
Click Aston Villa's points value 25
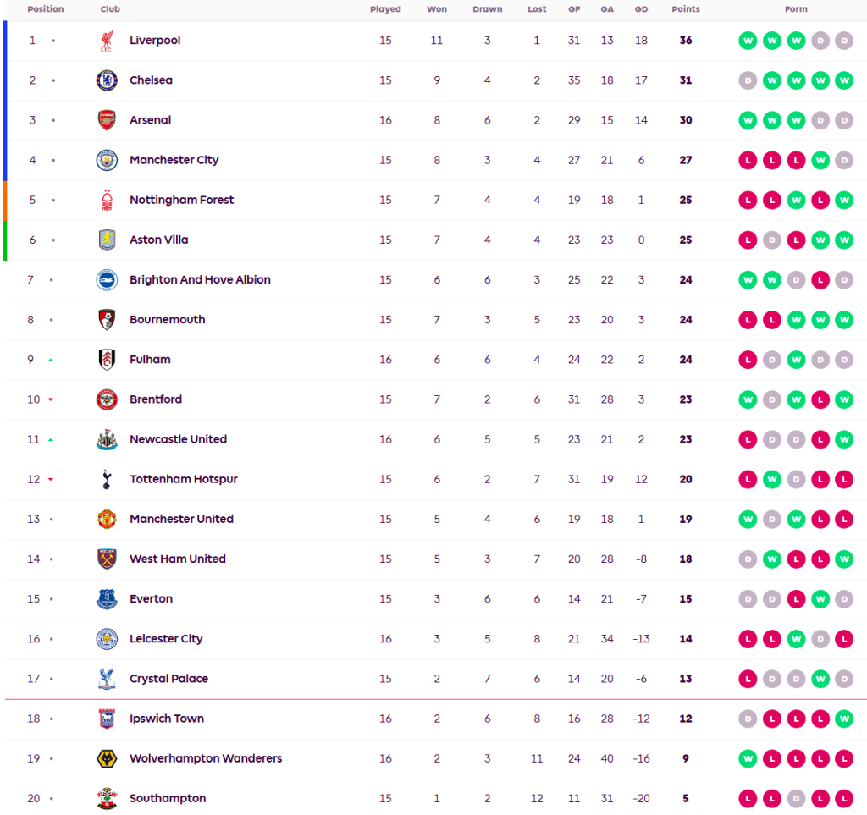[x=686, y=240]
